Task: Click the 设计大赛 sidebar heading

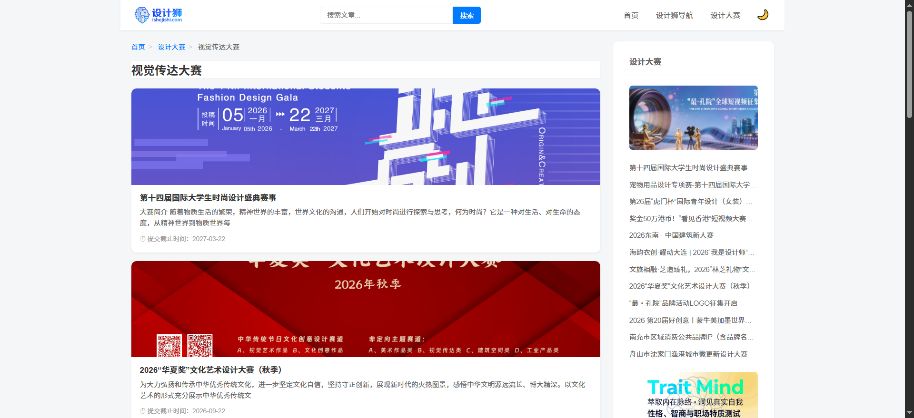Action: click(x=645, y=62)
